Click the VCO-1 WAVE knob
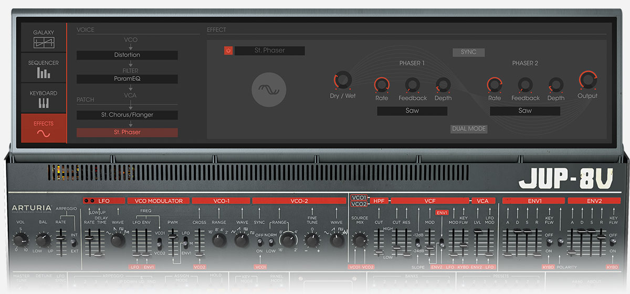 coord(241,240)
